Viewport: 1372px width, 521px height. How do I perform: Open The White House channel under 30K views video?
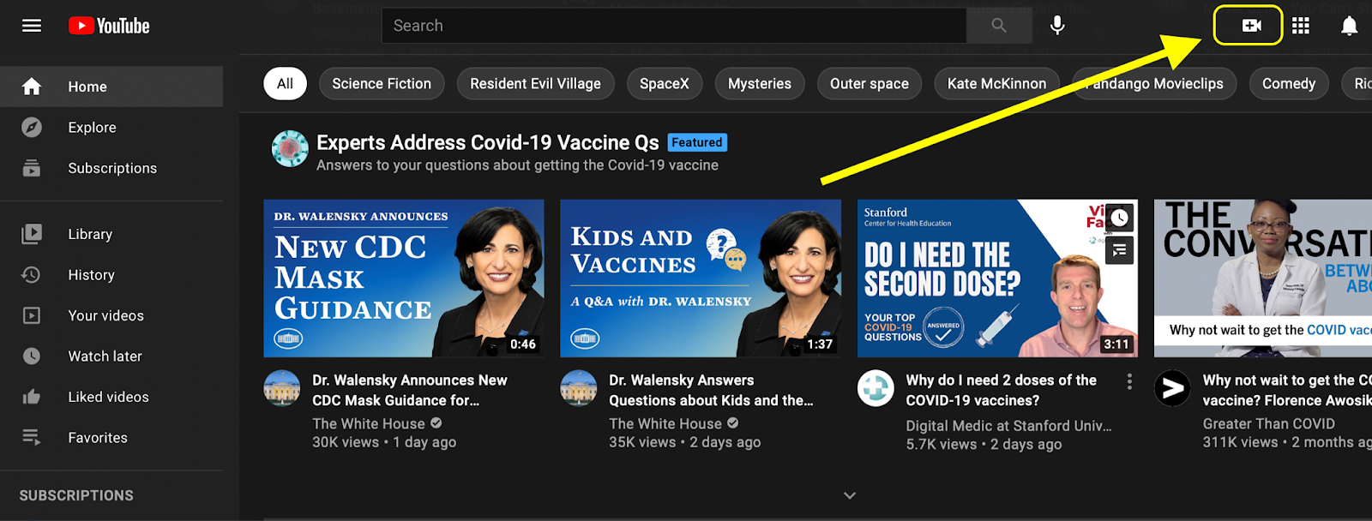click(369, 423)
